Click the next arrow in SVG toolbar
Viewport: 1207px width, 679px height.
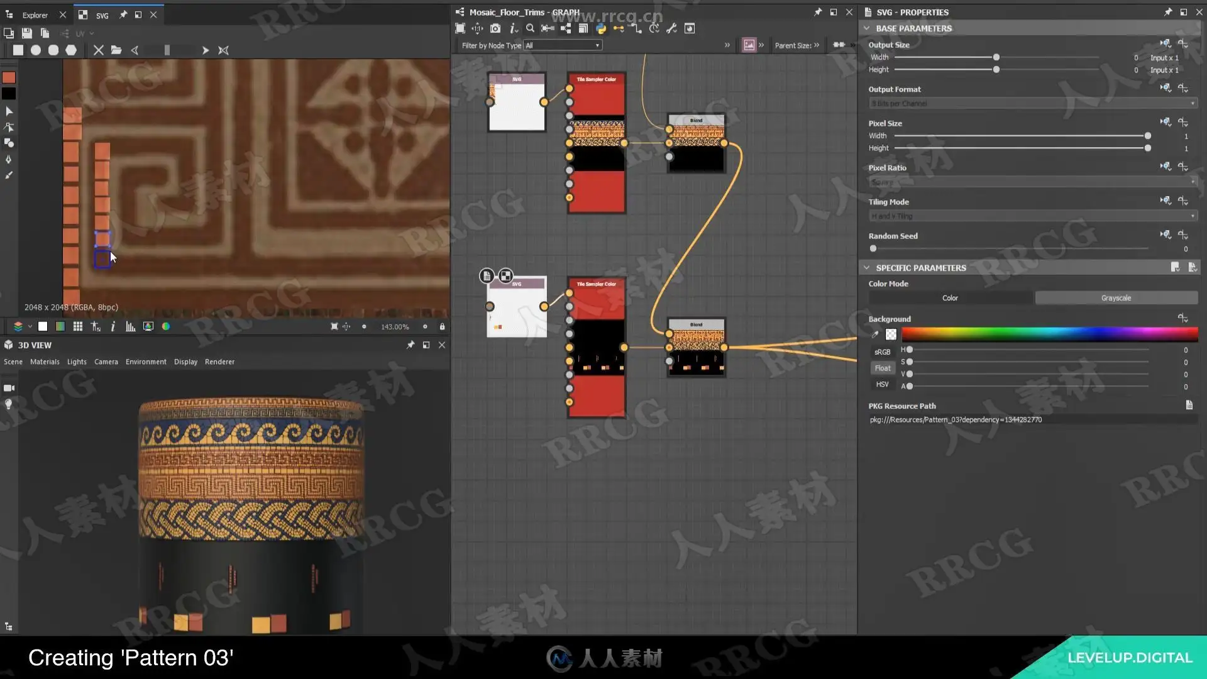click(x=205, y=50)
